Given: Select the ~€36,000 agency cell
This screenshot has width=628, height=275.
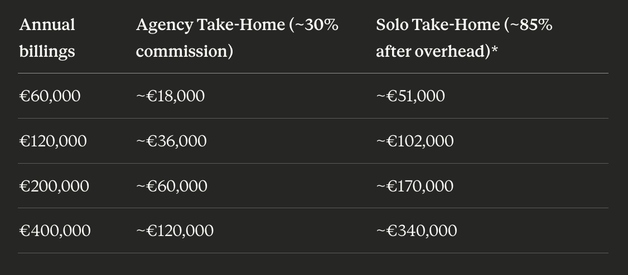Looking at the screenshot, I should pos(171,141).
